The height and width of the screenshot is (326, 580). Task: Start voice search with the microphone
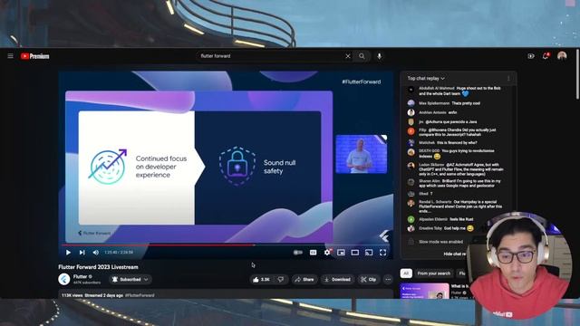click(x=379, y=56)
